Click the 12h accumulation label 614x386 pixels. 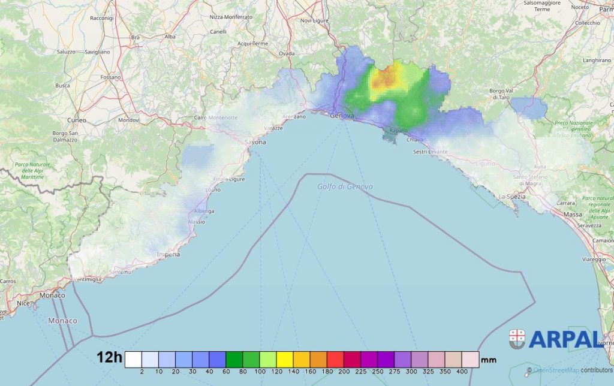pos(110,358)
